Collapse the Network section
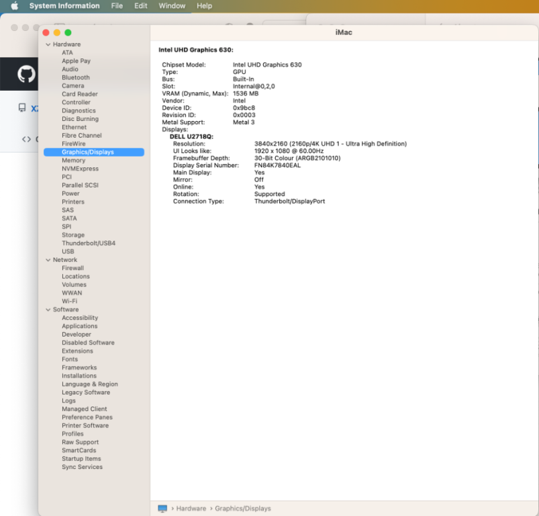Screen dimensions: 539x516 (48, 260)
